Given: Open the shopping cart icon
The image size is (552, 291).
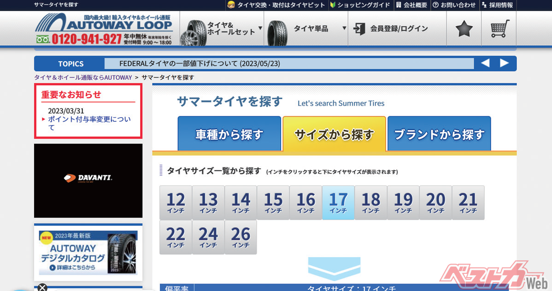Looking at the screenshot, I should coord(499,29).
